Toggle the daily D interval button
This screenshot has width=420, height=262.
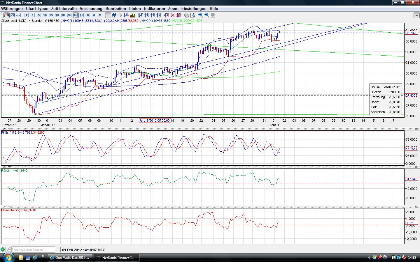pos(88,15)
